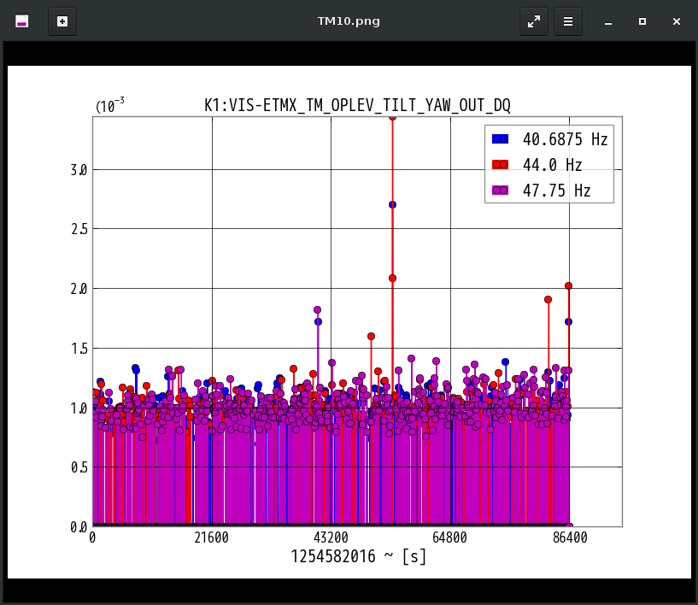Click the y-axis tick label 2.5

point(79,229)
